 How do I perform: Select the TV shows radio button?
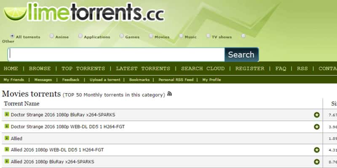click(208, 36)
